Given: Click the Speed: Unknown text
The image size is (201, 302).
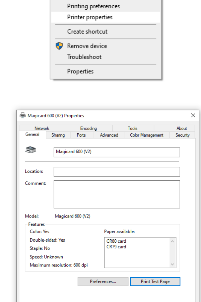Looking at the screenshot, I should pyautogui.click(x=46, y=257).
